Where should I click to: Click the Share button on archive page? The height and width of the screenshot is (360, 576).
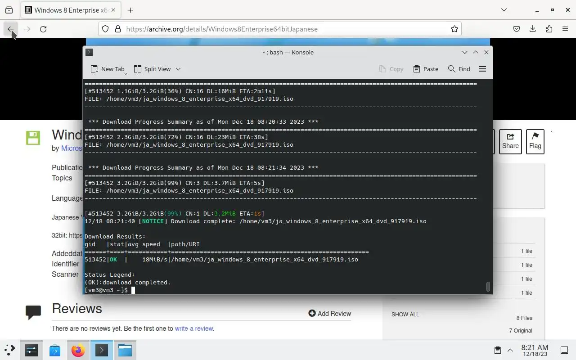pos(510,141)
